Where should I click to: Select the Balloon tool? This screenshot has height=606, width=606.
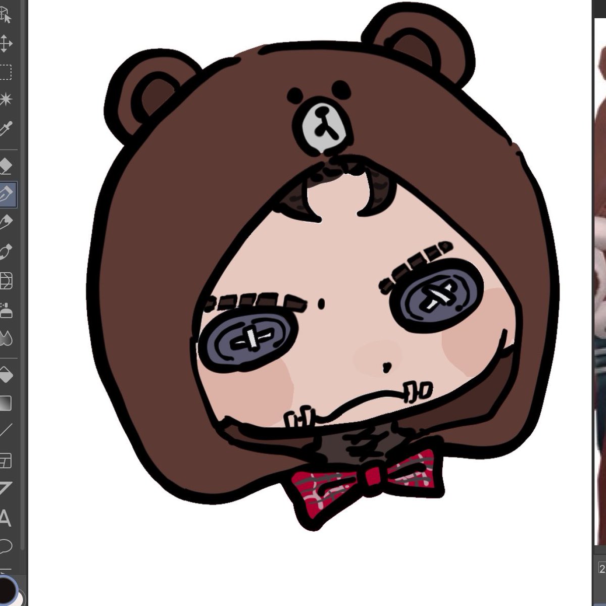(6, 546)
